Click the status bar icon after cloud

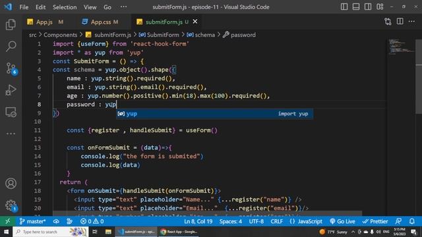click(69, 221)
